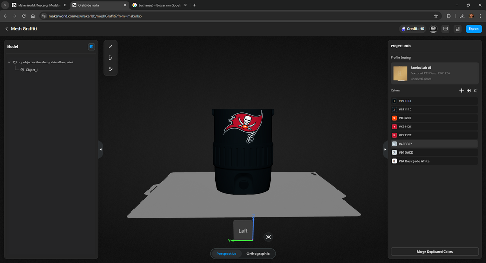486x263 pixels.
Task: Close the Grafiti de malla tab
Action: click(x=125, y=5)
